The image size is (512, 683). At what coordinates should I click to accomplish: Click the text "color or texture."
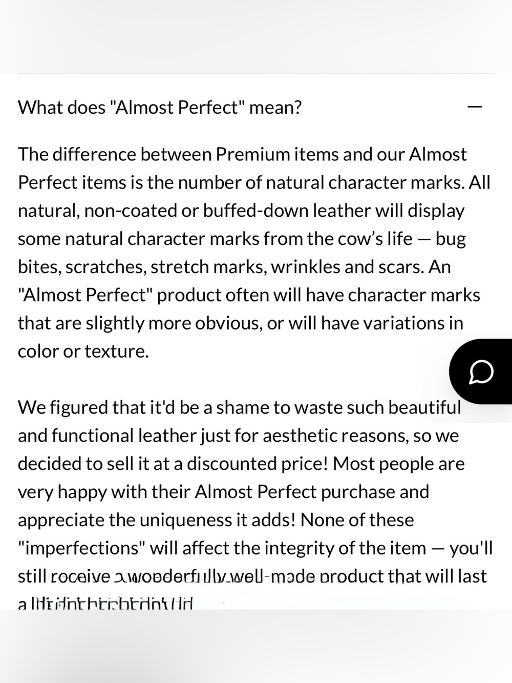[83, 351]
